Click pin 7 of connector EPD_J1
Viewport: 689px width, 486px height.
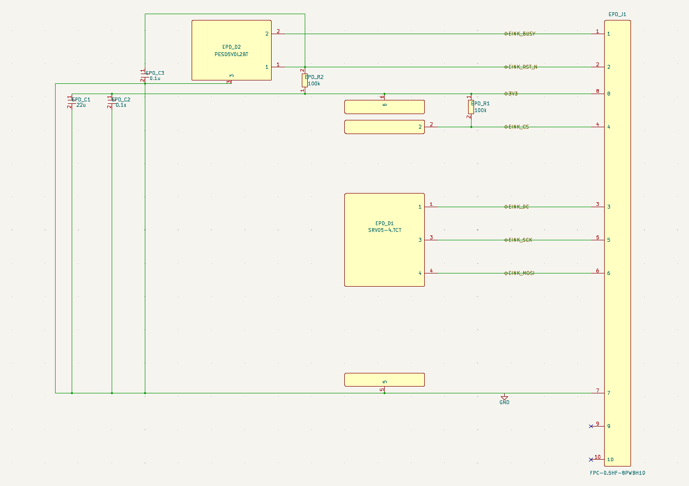click(598, 392)
